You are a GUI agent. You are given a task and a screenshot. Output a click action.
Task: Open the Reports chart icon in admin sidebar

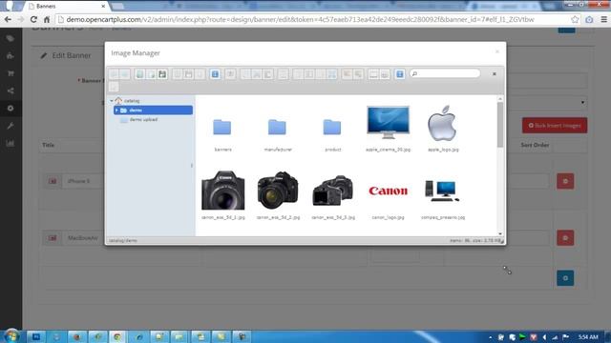(x=11, y=144)
